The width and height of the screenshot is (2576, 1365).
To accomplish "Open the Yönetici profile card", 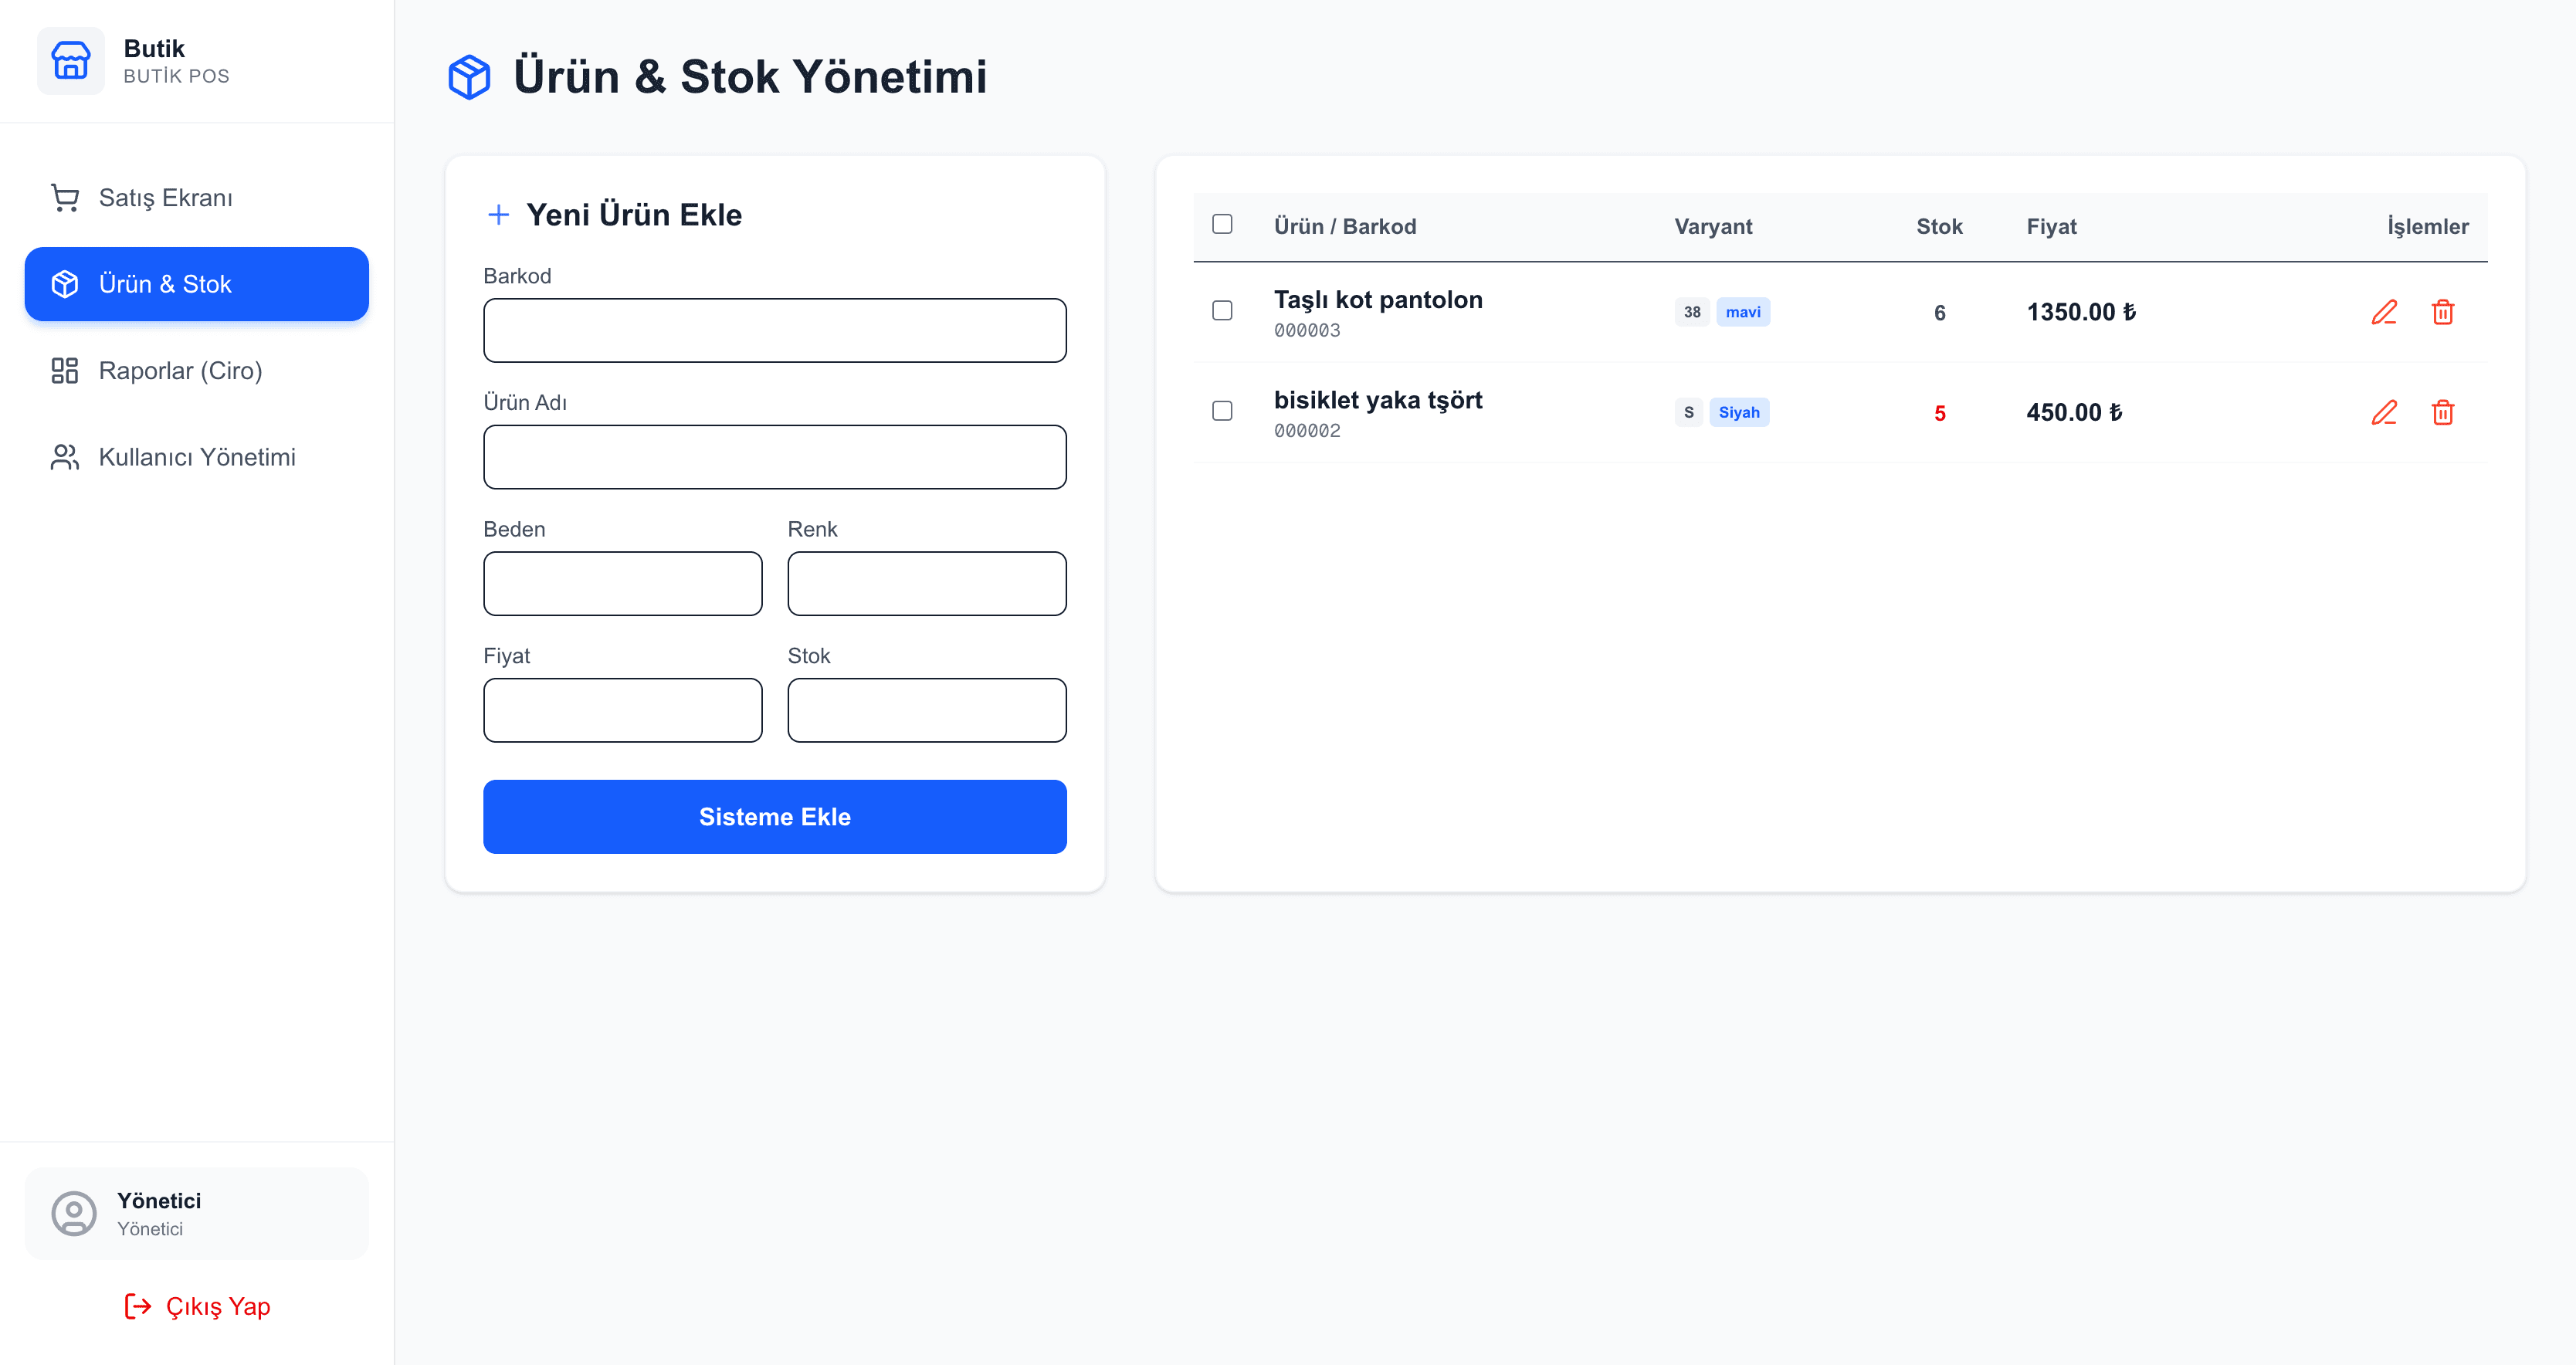I will coord(197,1213).
